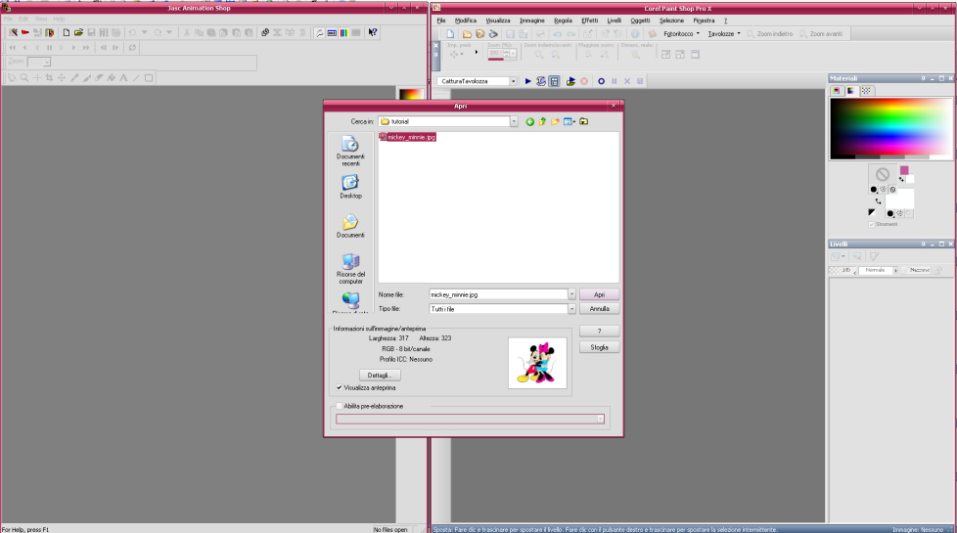Click Open folder icon in Animation Shop toolbar
Image resolution: width=957 pixels, height=533 pixels.
(78, 32)
